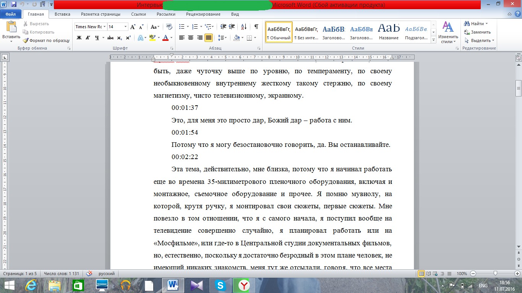Open File Explorer from the taskbar

click(54, 285)
